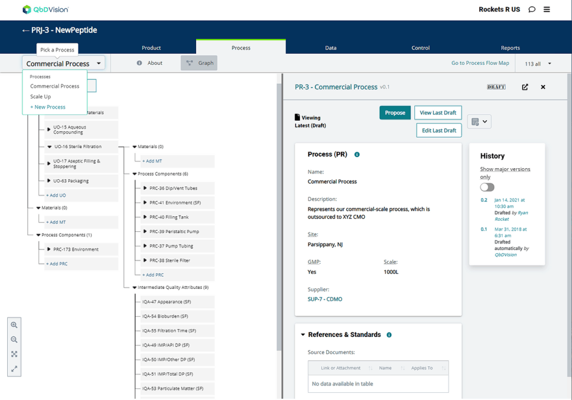This screenshot has height=400, width=572.
Task: Open the chat feedback bubble
Action: pyautogui.click(x=531, y=9)
